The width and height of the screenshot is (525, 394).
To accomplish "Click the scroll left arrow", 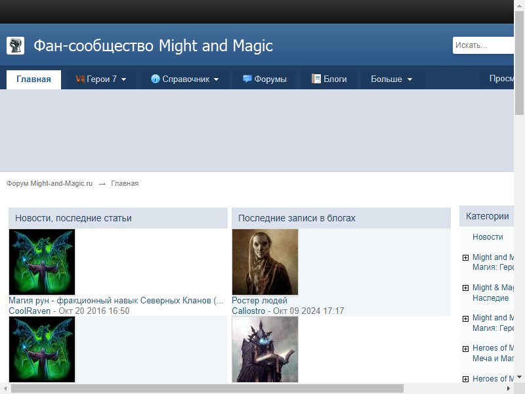I will pos(5,389).
